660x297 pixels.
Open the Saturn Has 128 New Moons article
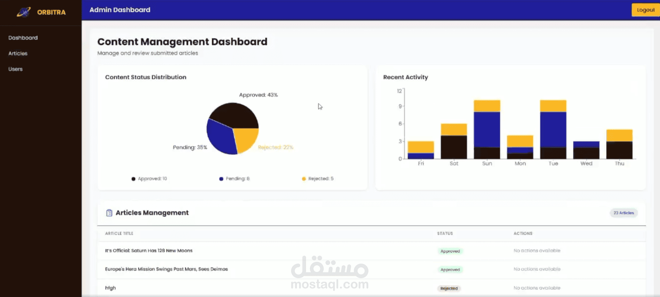tap(149, 251)
